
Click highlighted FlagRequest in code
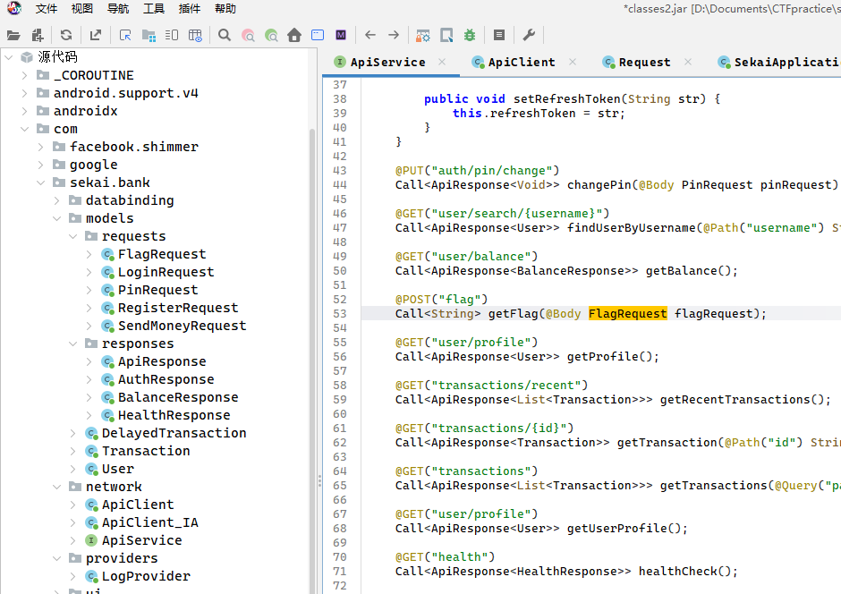point(627,314)
